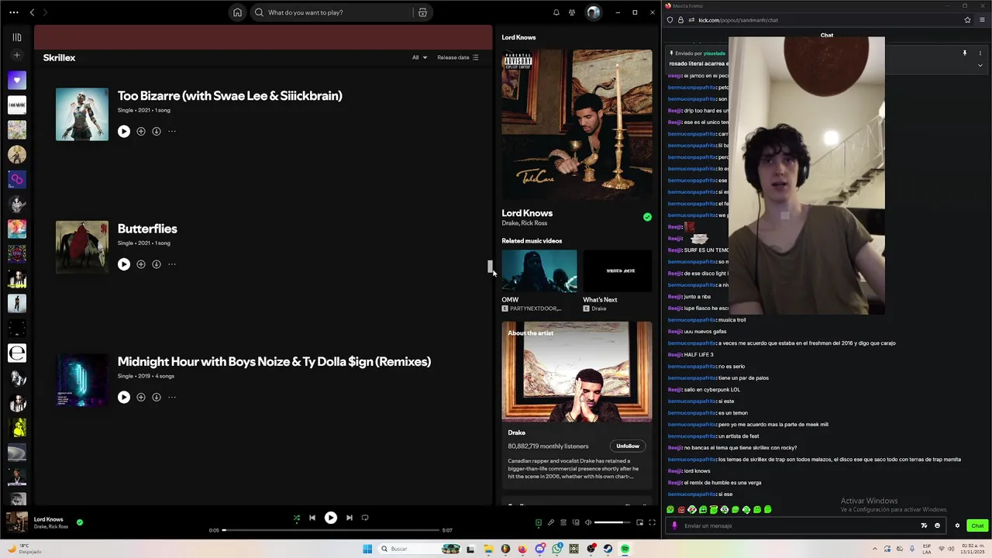
Task: Open Friend Activity icon
Action: pos(572,12)
